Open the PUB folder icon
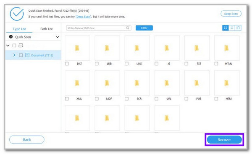 (197, 83)
